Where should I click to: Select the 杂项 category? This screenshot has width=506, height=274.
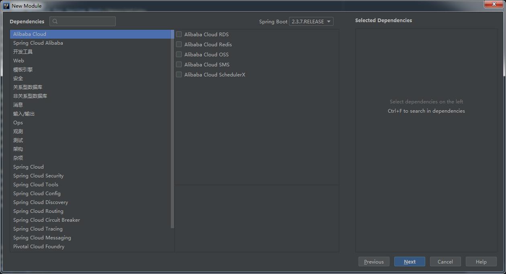tap(90, 158)
